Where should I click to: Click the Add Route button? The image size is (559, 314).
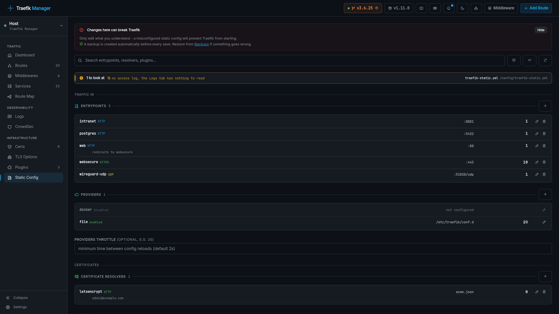pyautogui.click(x=536, y=8)
